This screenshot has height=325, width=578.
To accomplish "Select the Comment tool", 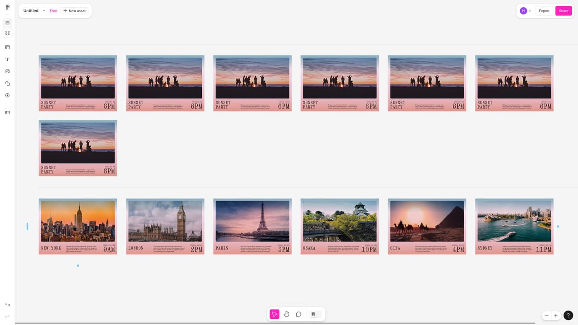I will click(x=298, y=314).
